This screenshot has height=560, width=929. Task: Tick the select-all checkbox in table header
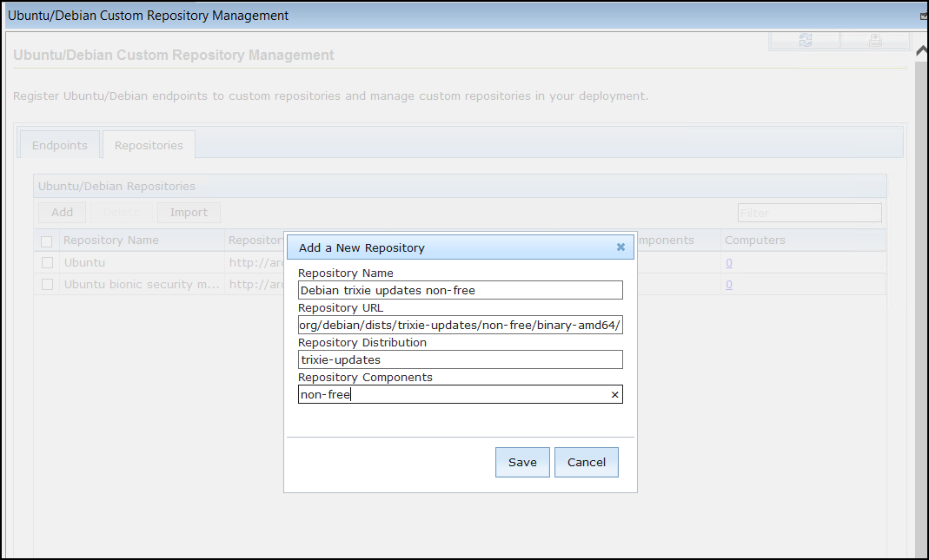46,241
